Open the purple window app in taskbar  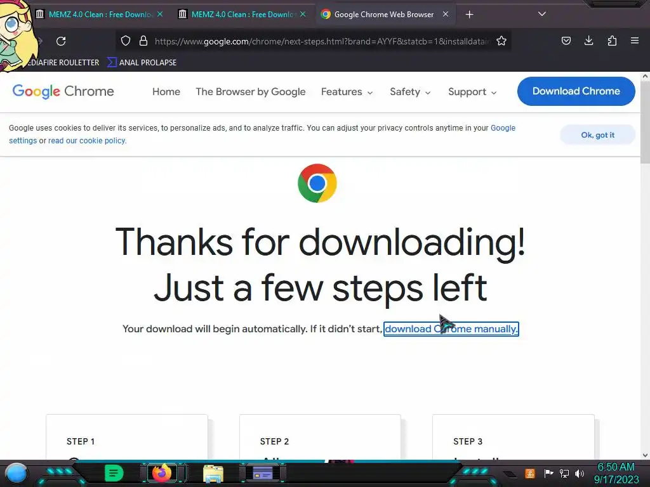pyautogui.click(x=263, y=473)
